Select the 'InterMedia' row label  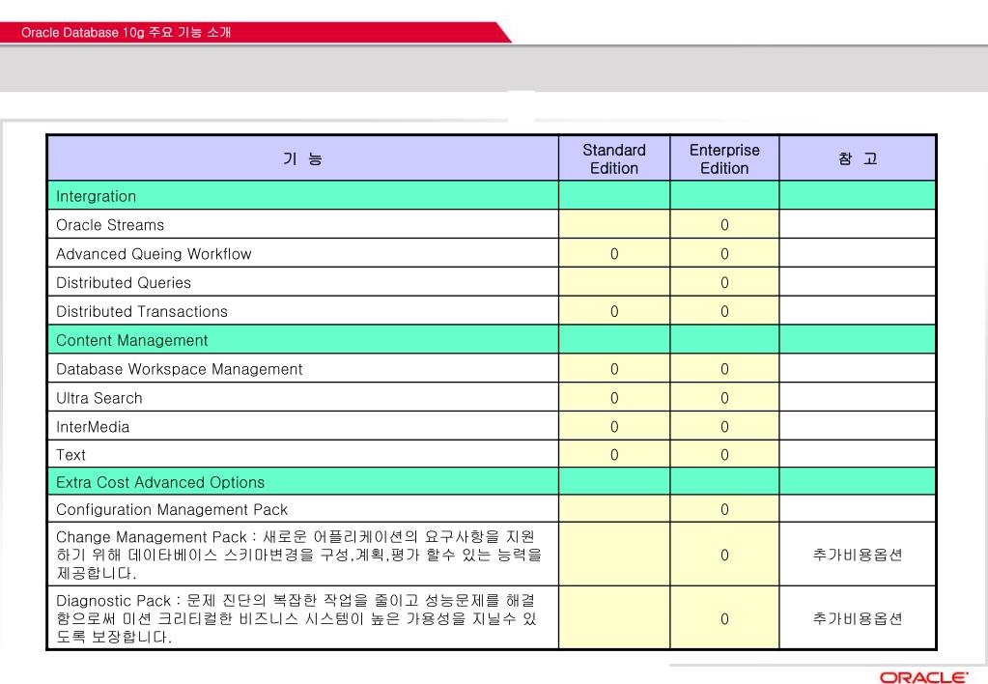[x=93, y=427]
